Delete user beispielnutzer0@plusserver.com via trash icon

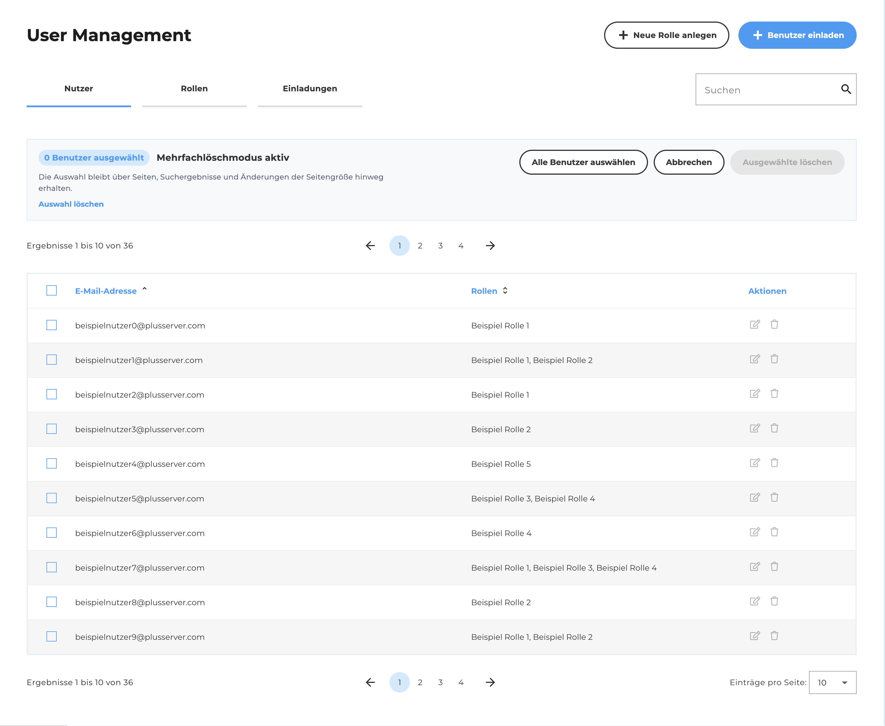tap(774, 324)
